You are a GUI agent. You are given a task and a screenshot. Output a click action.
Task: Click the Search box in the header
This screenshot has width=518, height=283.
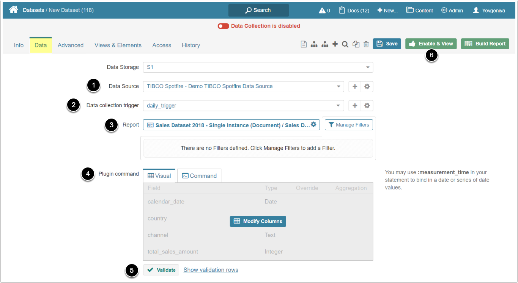click(x=258, y=10)
